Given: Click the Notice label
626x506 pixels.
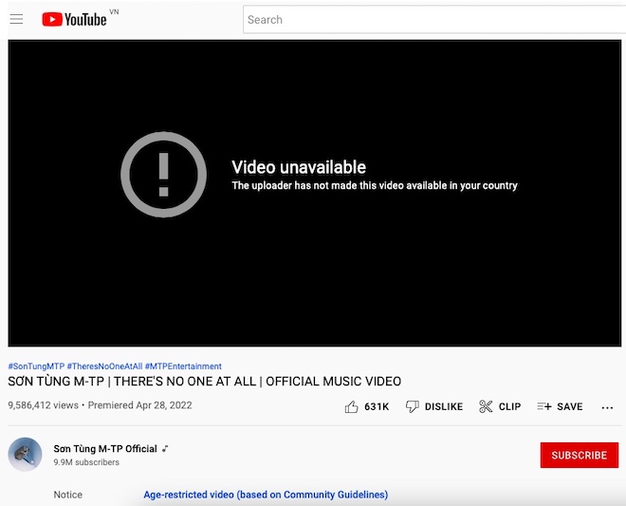Looking at the screenshot, I should (x=68, y=495).
